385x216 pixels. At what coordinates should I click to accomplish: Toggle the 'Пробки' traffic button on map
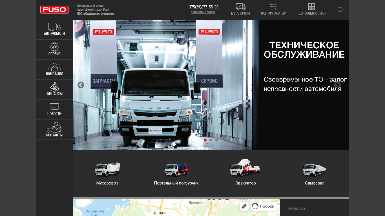pyautogui.click(x=264, y=206)
